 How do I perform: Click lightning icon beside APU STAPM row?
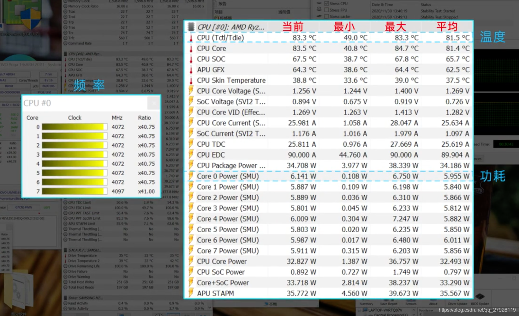coord(191,293)
